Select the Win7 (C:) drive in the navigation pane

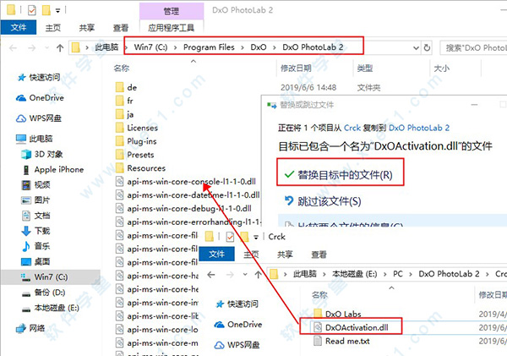tap(51, 277)
